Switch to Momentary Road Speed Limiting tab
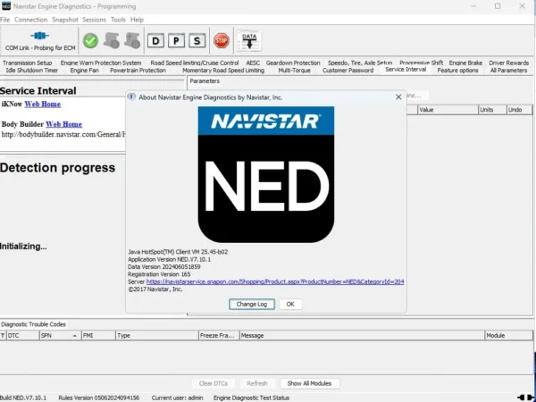 pyautogui.click(x=223, y=71)
